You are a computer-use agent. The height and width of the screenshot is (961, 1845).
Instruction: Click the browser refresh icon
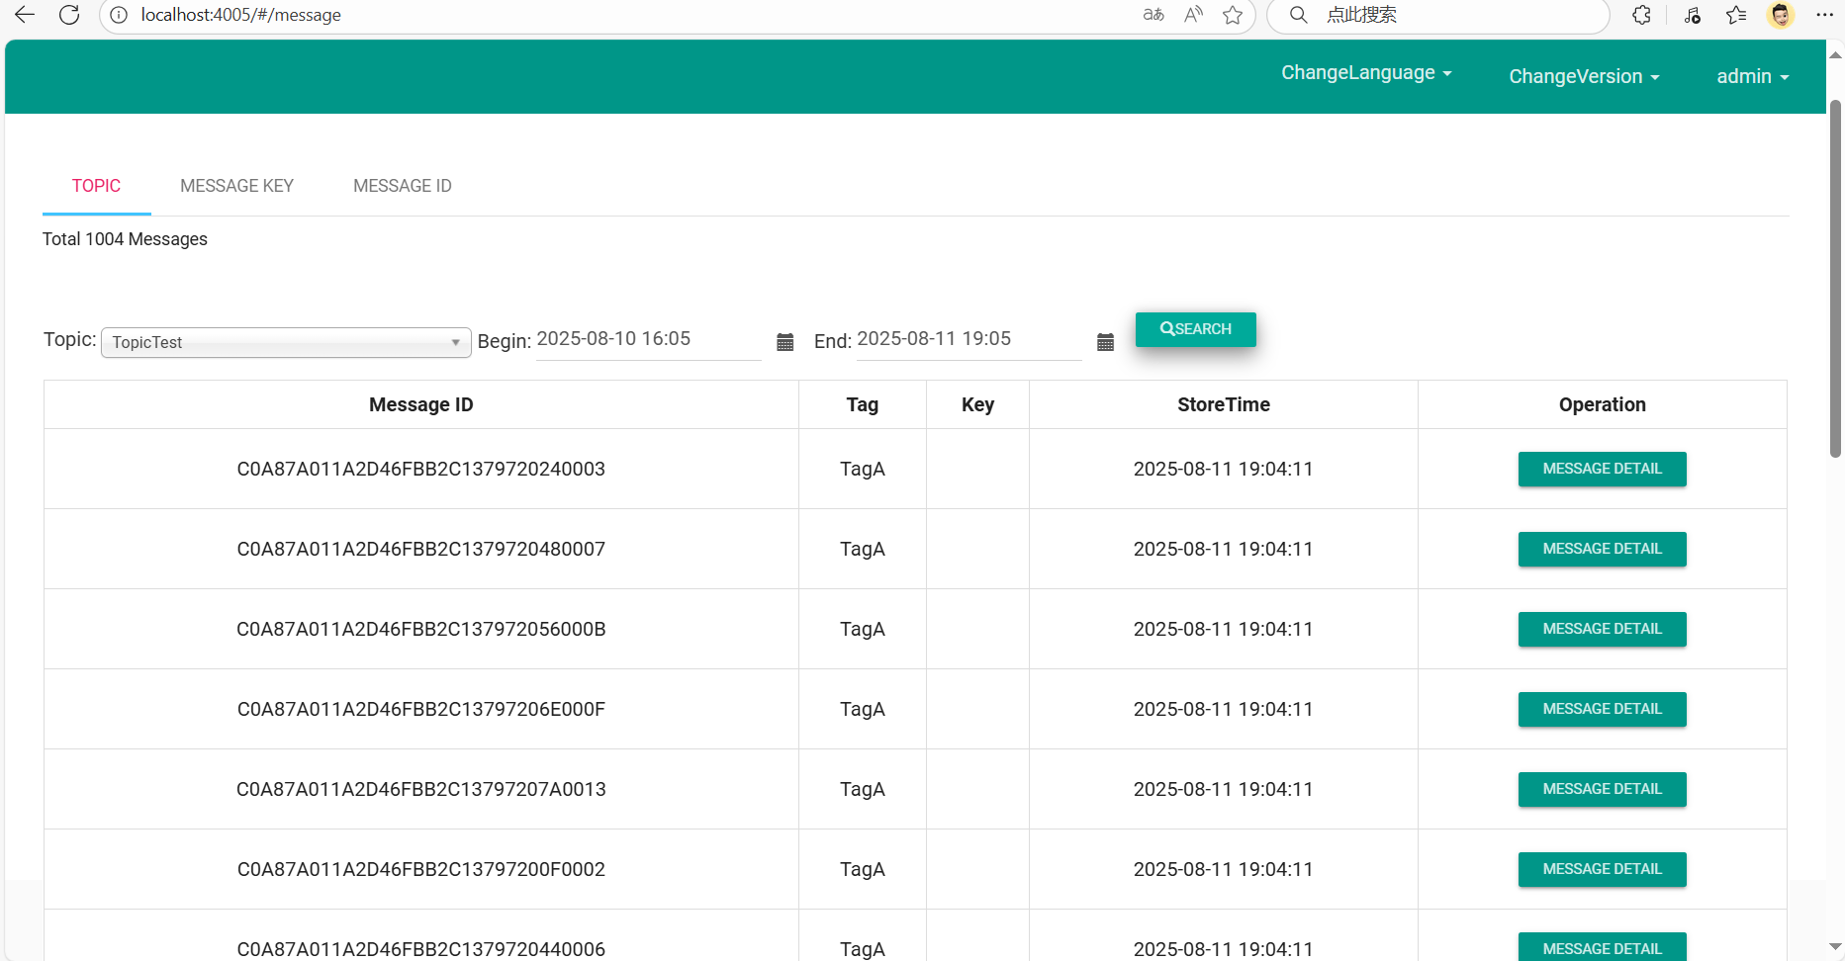69,15
